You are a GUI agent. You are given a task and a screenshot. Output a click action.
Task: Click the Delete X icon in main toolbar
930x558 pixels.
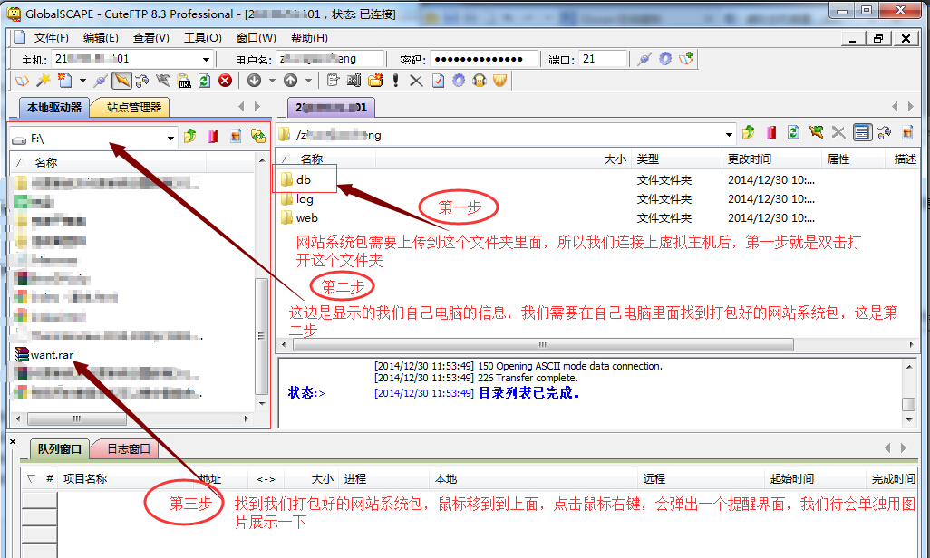coord(416,80)
